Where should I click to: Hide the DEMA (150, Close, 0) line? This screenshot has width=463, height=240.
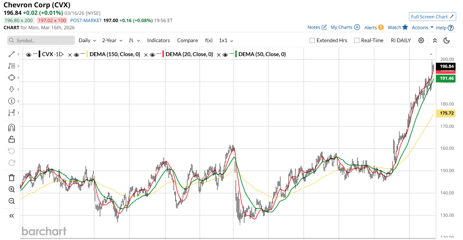coord(76,55)
